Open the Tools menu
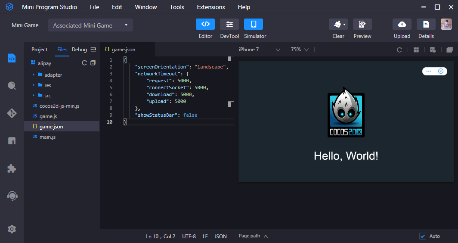Screen dimensions: 458x243 pyautogui.click(x=177, y=7)
